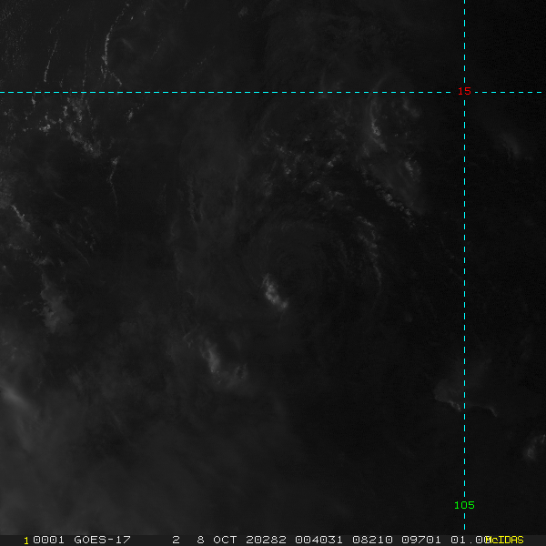Click the Julian day value 20282
The width and height of the screenshot is (546, 546).
pyautogui.click(x=266, y=540)
